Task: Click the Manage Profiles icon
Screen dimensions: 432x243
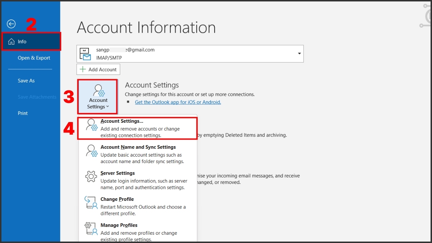Action: pos(91,229)
